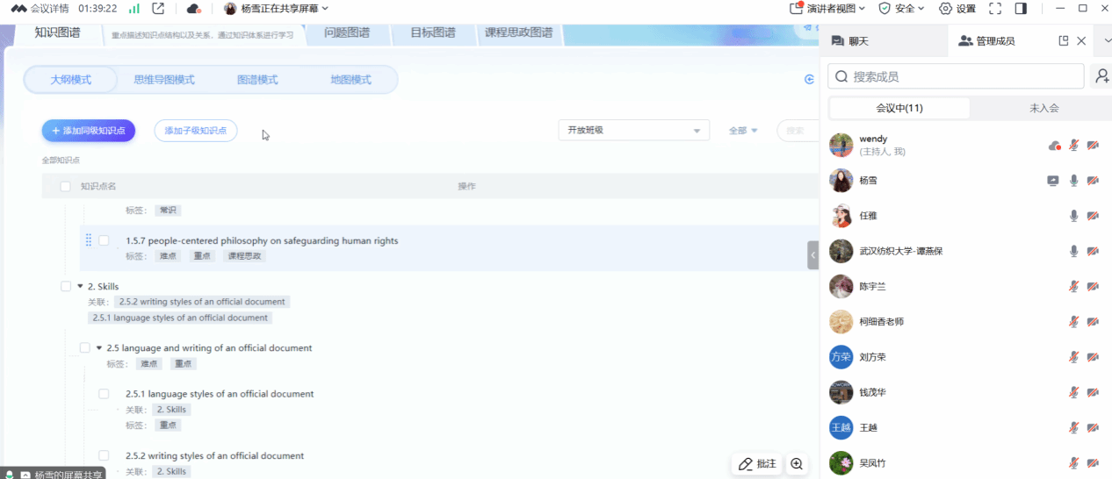
Task: Check the box for 2. Skills
Action: point(66,287)
